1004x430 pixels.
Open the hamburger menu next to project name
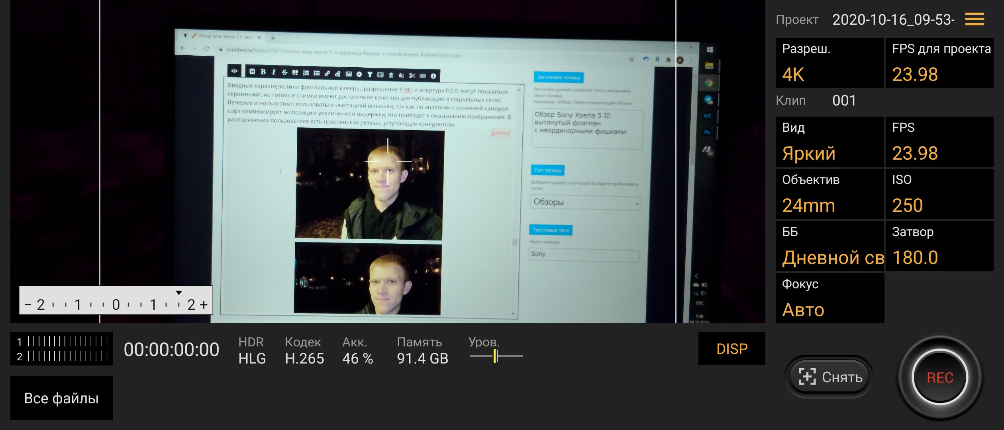coord(974,19)
